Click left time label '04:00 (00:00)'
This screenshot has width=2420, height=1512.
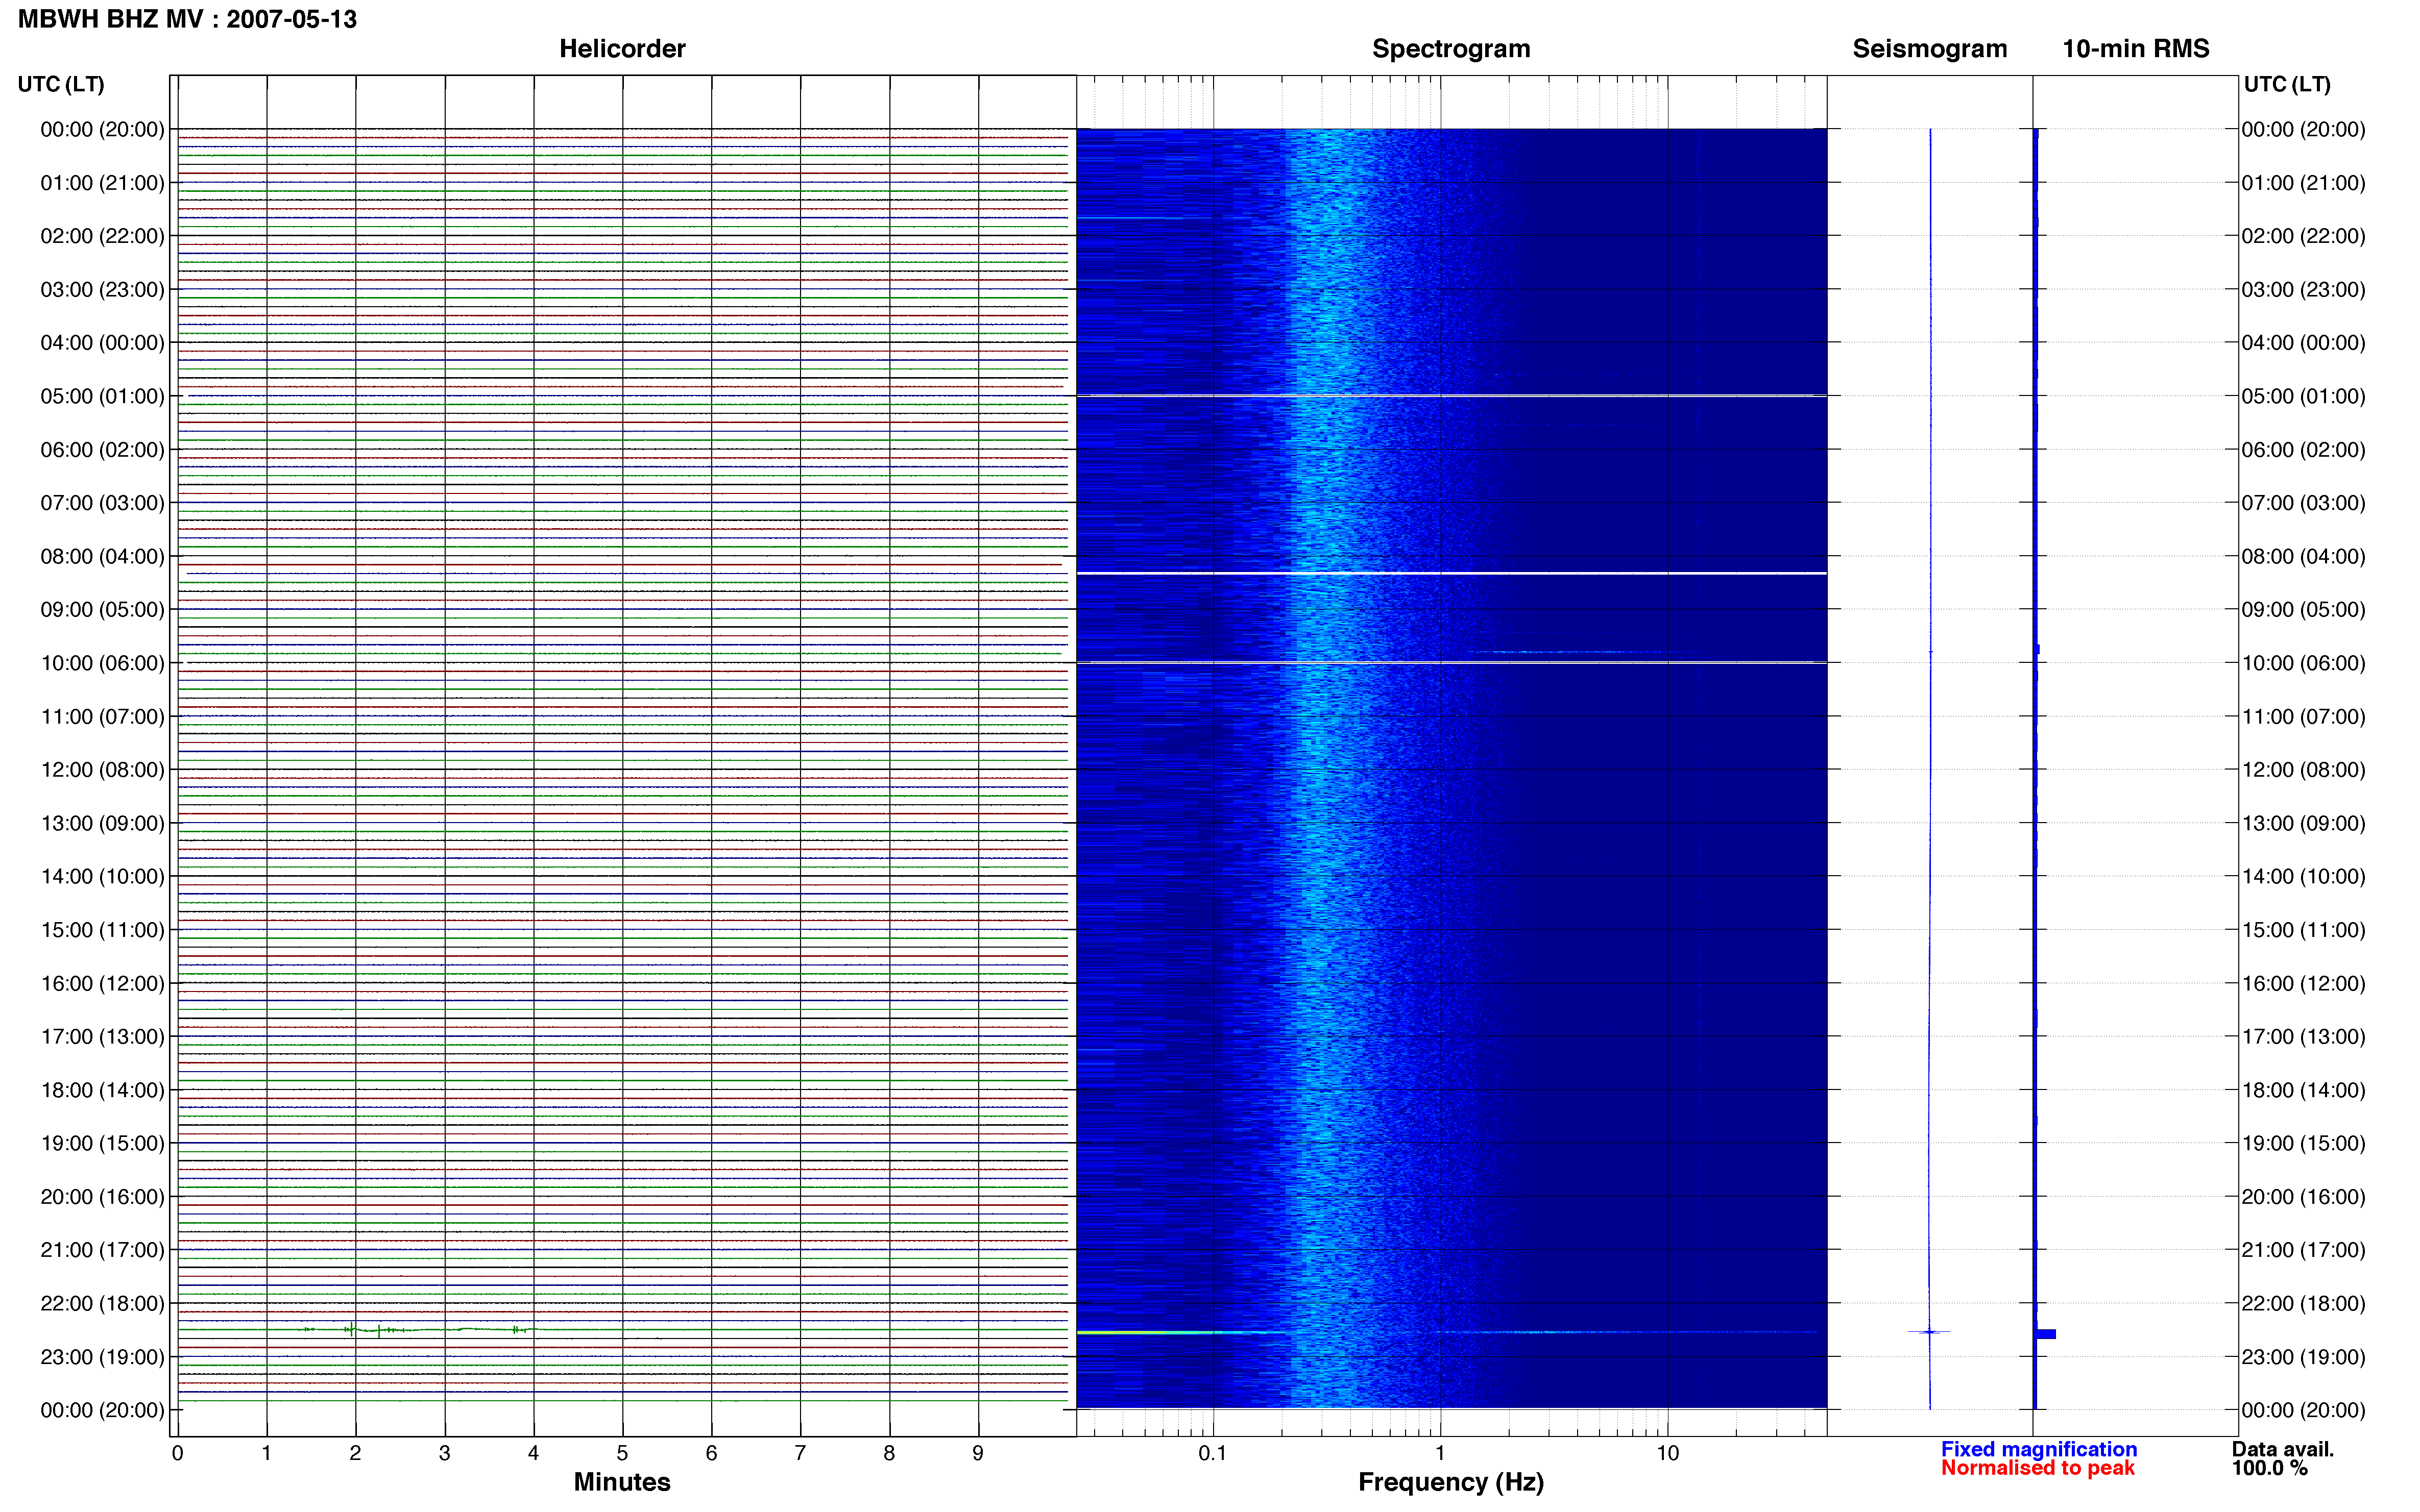point(102,343)
